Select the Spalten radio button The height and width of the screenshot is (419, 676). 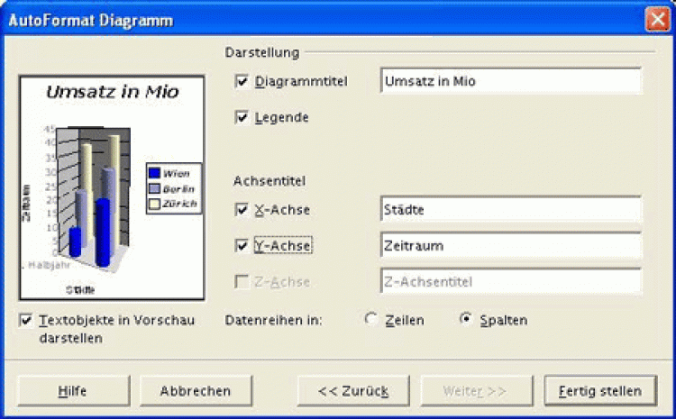(x=466, y=320)
